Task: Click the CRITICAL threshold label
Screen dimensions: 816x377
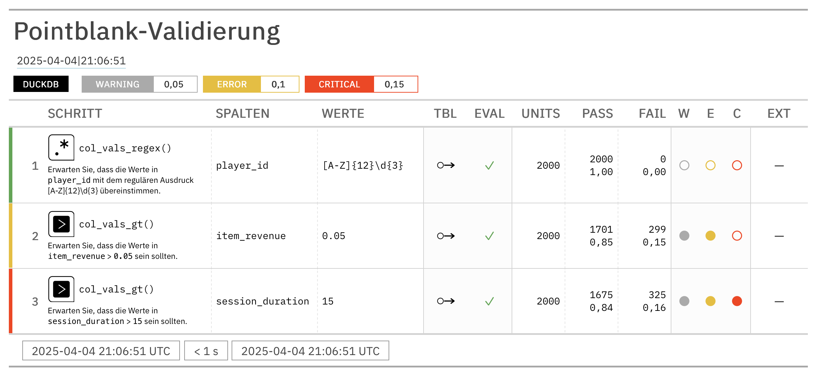Action: point(339,84)
